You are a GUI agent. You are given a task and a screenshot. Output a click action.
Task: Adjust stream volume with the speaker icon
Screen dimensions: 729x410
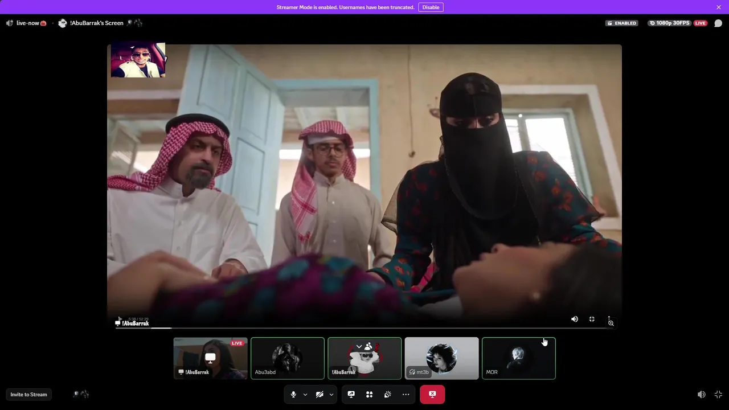575,319
